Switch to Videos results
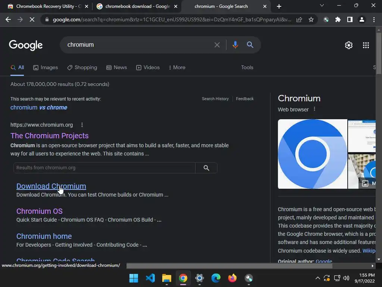 148,68
